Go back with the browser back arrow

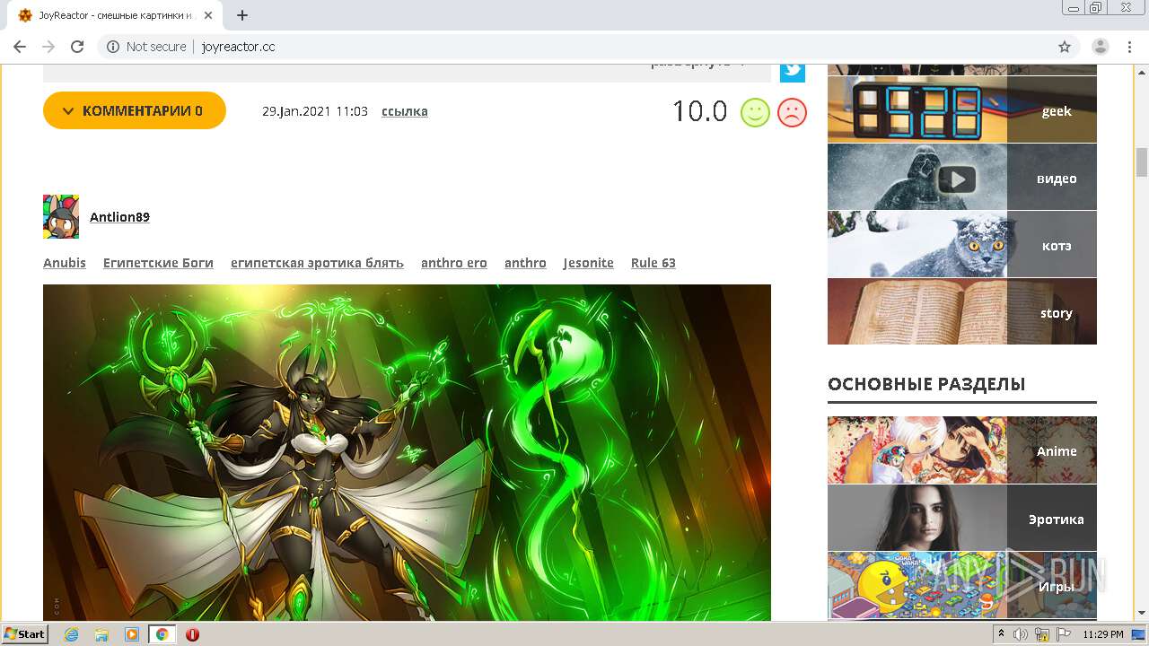[20, 47]
